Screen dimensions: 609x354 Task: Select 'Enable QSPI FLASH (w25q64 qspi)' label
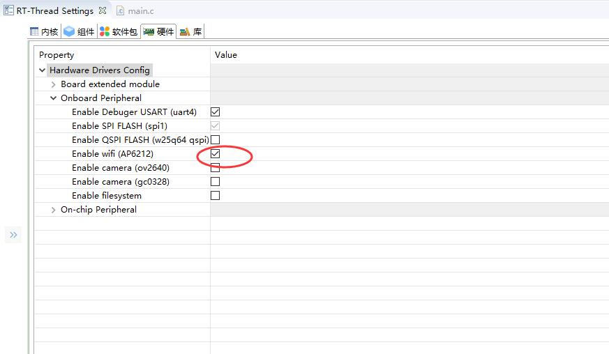pyautogui.click(x=141, y=140)
